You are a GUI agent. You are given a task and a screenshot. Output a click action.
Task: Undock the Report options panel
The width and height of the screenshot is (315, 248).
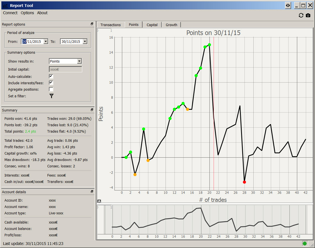pos(92,24)
